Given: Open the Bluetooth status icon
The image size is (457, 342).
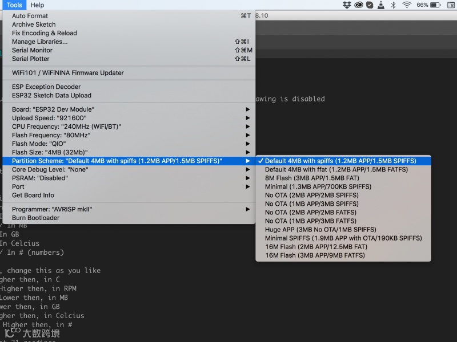Looking at the screenshot, I should [393, 5].
